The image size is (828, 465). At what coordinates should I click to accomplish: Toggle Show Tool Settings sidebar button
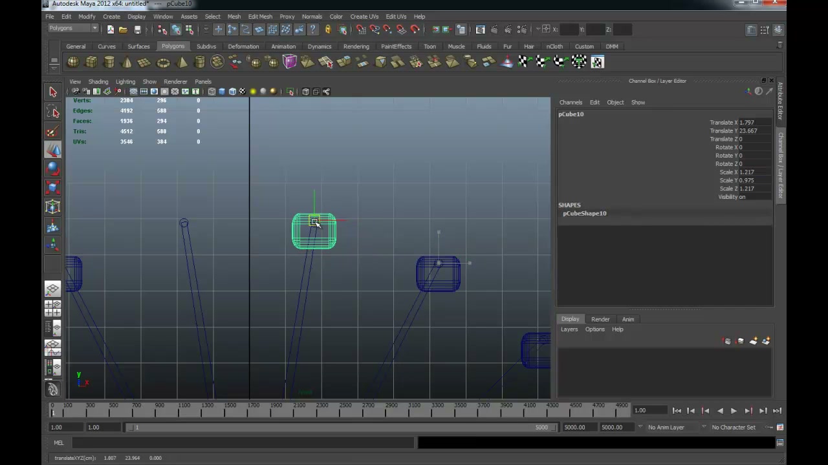[765, 30]
